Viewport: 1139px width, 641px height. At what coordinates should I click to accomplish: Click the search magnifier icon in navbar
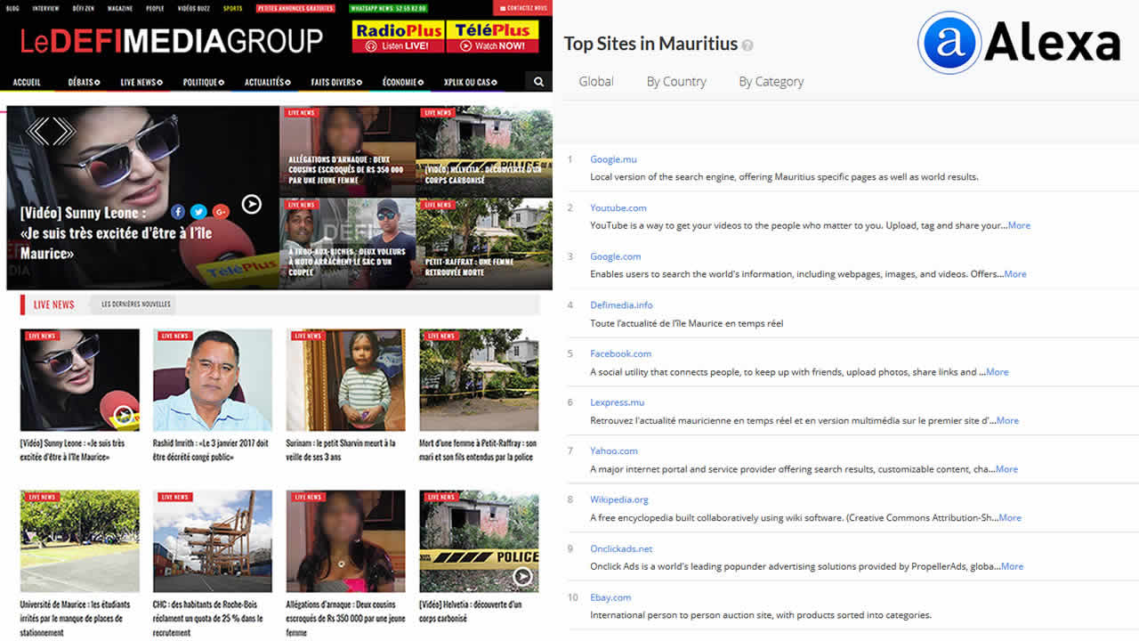pos(538,82)
